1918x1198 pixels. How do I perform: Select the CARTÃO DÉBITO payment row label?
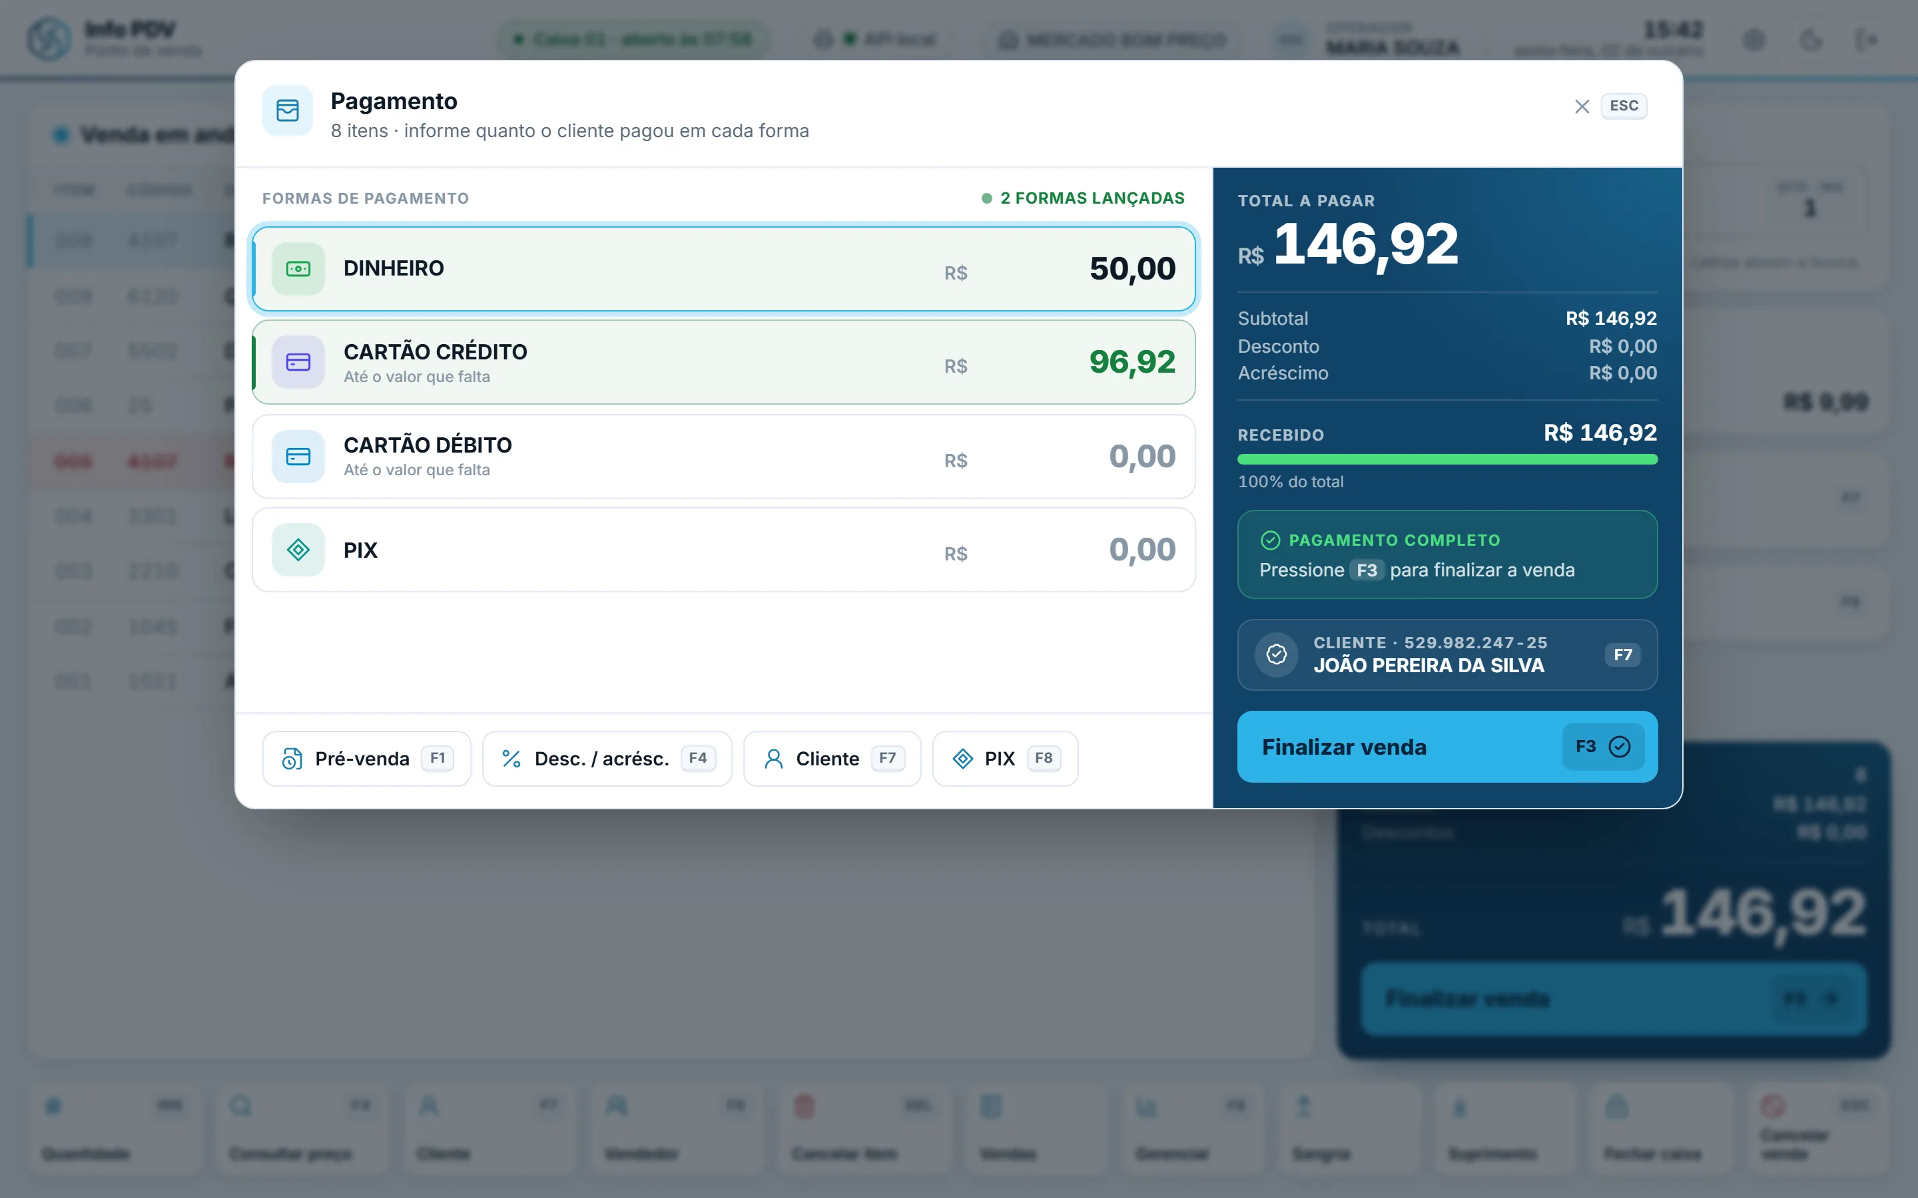[427, 445]
